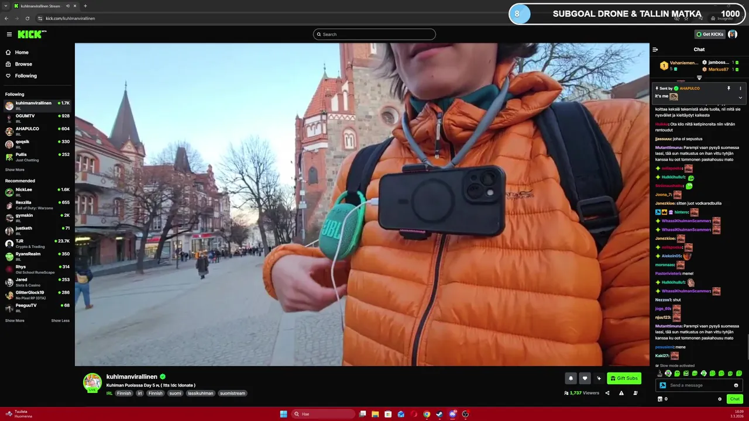Open OGUMTV channel from sidebar
This screenshot has width=749, height=421.
tap(37, 118)
